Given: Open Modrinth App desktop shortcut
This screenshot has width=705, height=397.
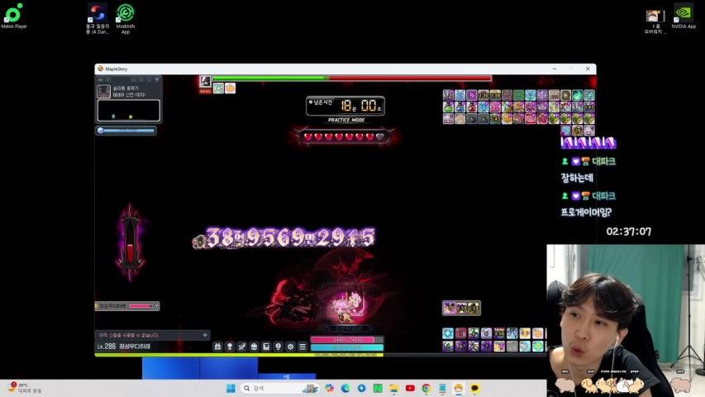Looking at the screenshot, I should (126, 18).
